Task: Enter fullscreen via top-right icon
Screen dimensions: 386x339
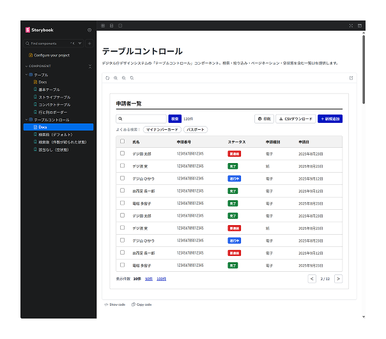Action: tap(351, 26)
